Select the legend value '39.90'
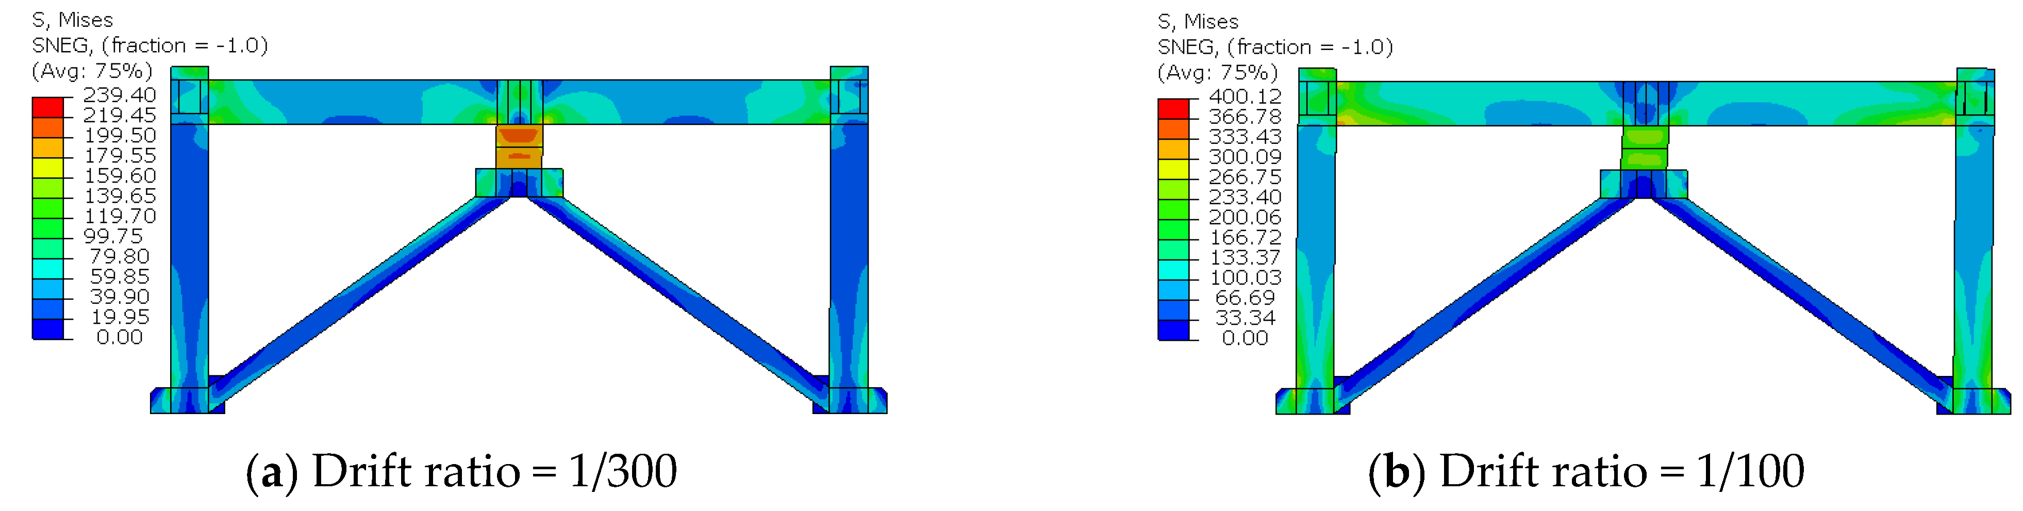The image size is (2023, 511). 120,296
